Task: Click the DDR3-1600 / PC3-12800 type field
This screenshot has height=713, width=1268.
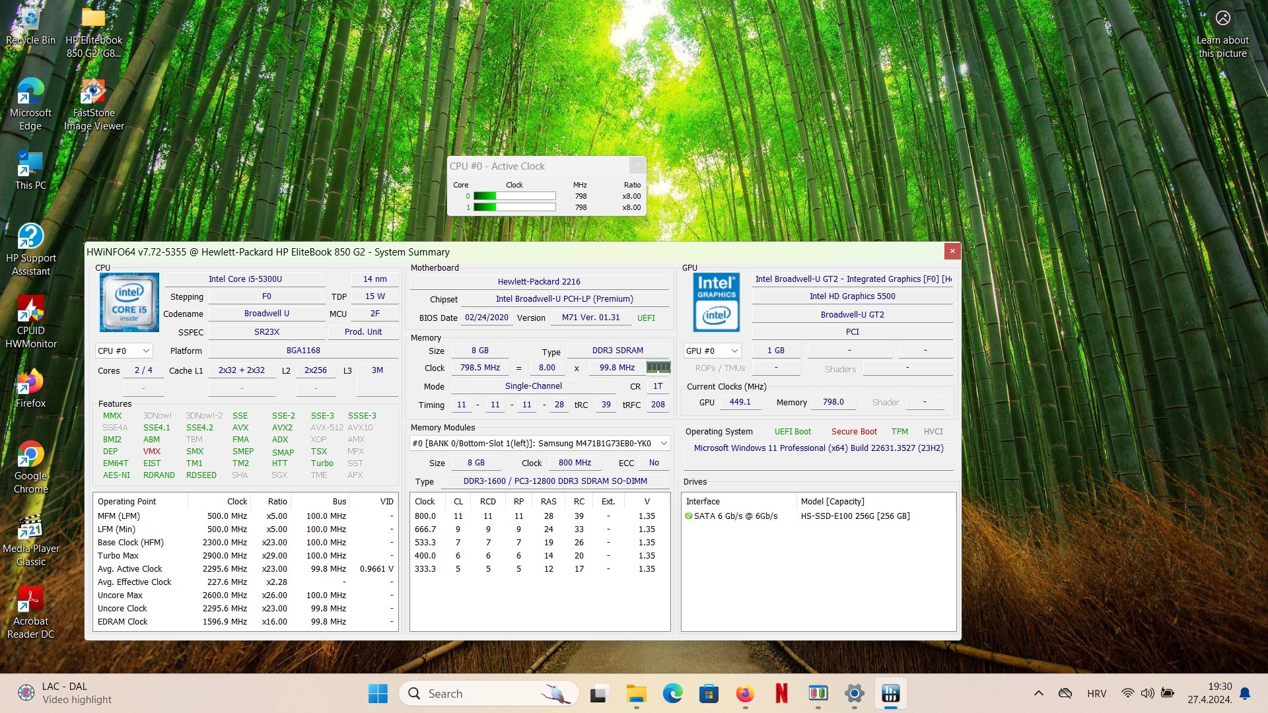Action: pos(555,481)
